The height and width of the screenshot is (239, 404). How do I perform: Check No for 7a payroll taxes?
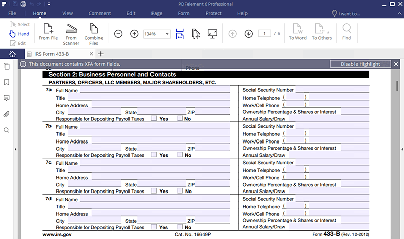click(x=180, y=118)
